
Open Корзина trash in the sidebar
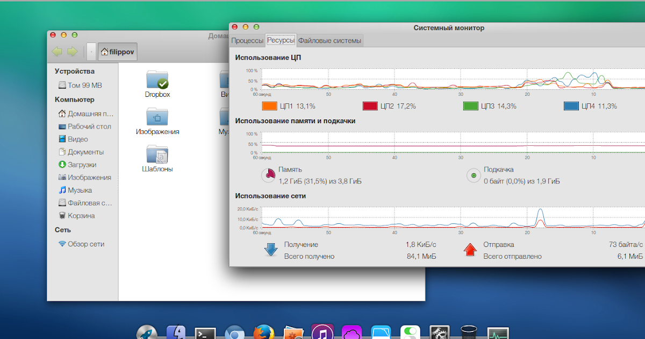click(x=77, y=215)
